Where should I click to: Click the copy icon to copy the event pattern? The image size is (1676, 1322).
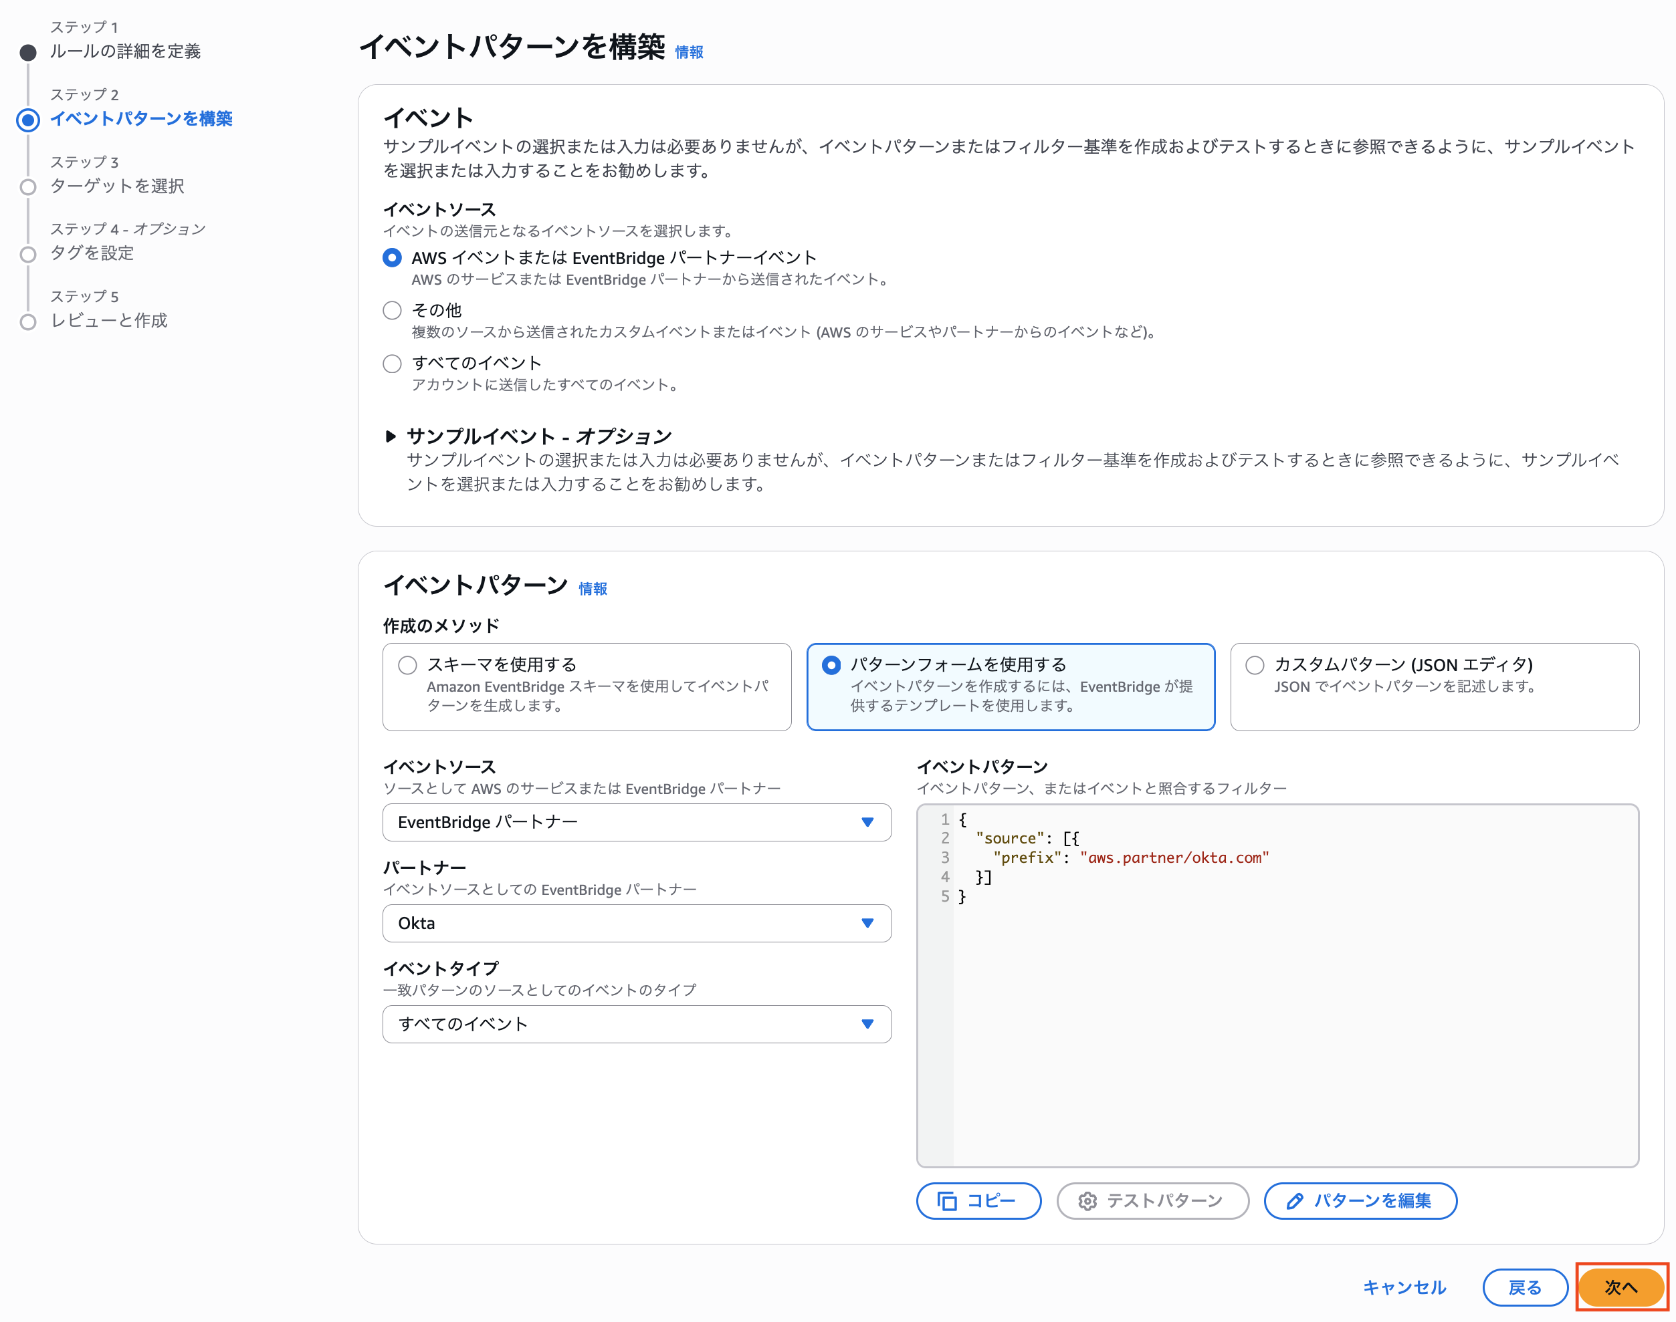(950, 1200)
